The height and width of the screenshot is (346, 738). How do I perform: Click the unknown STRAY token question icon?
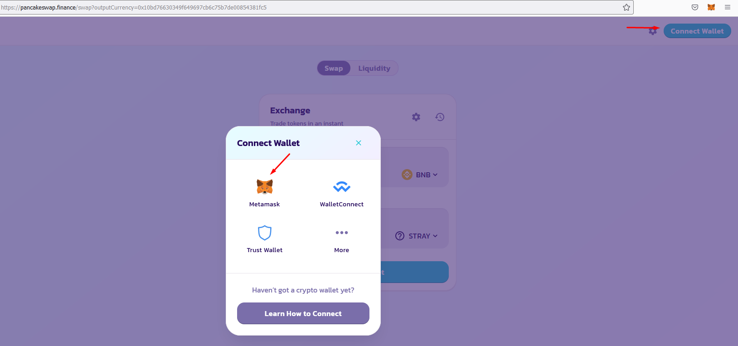click(400, 236)
